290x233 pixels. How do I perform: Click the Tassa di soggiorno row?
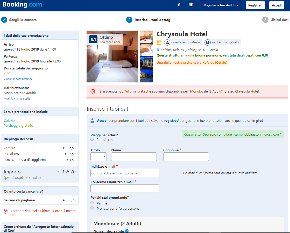pos(40,160)
